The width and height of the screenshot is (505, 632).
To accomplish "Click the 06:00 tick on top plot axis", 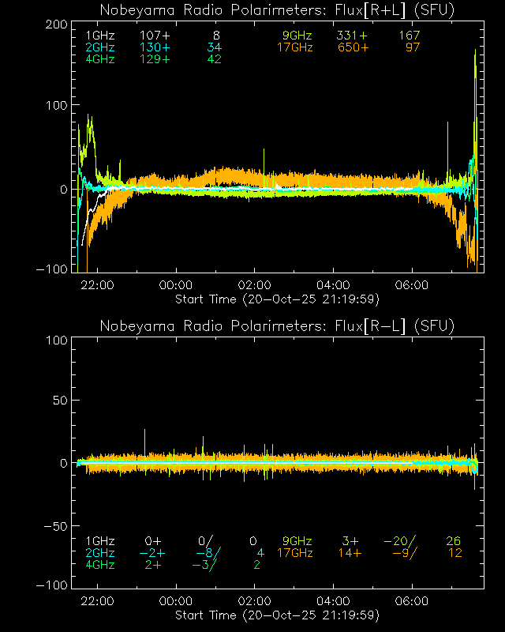I will point(412,285).
